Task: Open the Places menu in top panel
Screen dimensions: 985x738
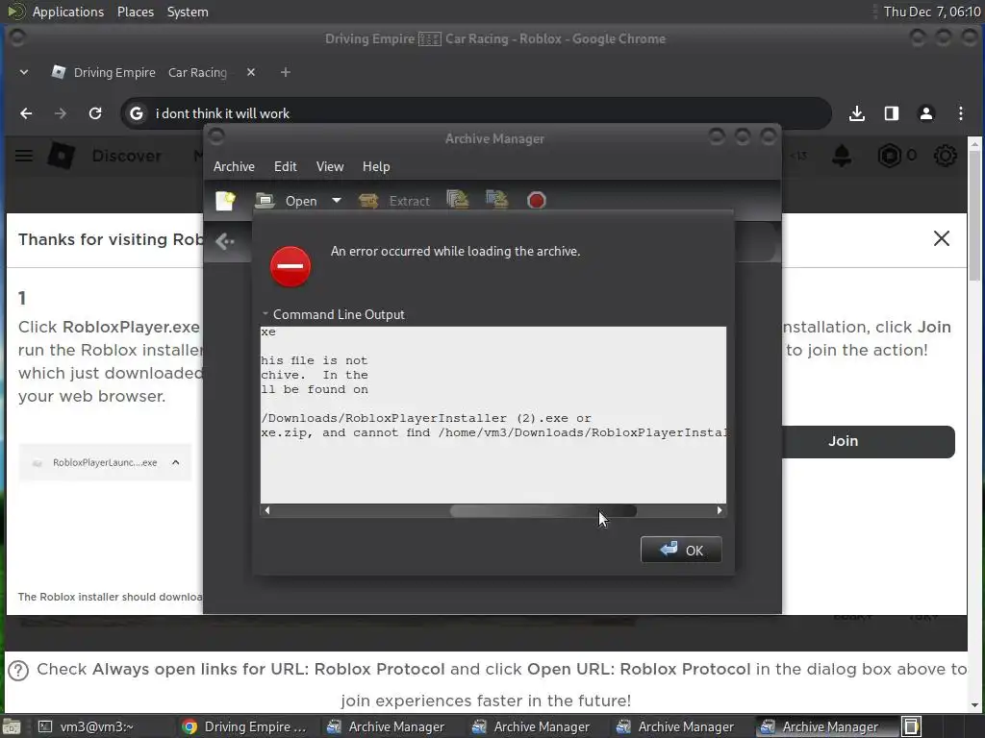Action: click(x=135, y=12)
